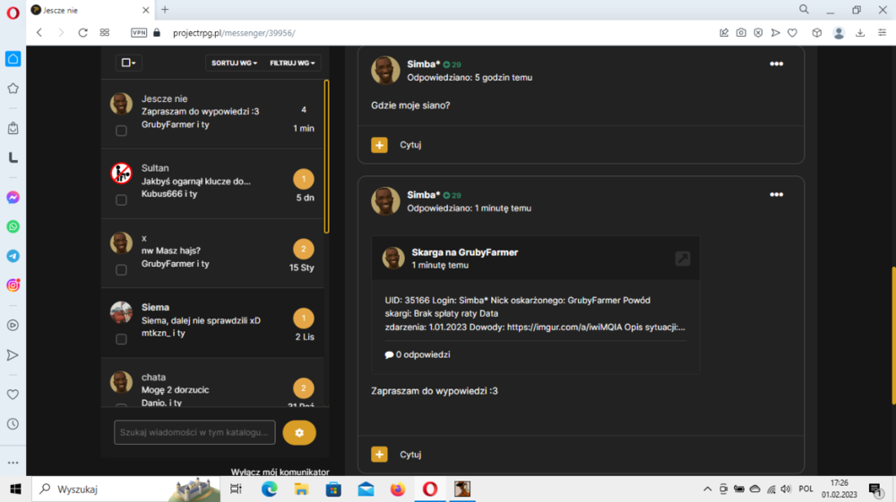Open Telegram from the sidebar
The image size is (896, 502).
point(13,256)
